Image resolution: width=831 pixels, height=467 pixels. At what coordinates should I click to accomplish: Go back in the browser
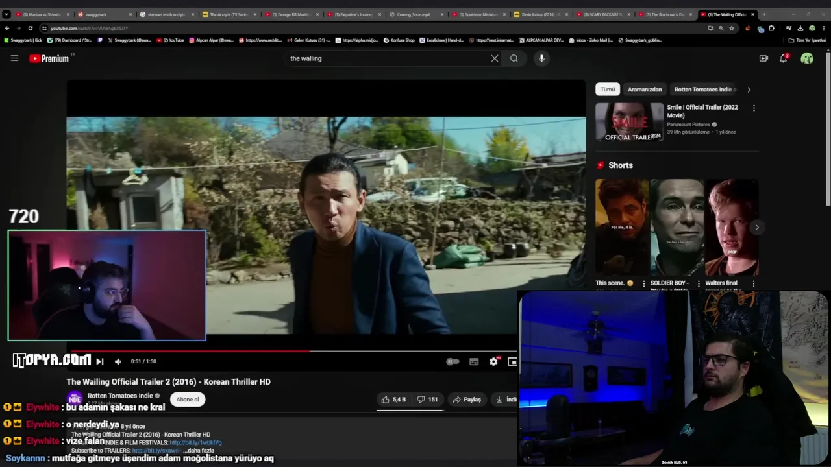[7, 28]
